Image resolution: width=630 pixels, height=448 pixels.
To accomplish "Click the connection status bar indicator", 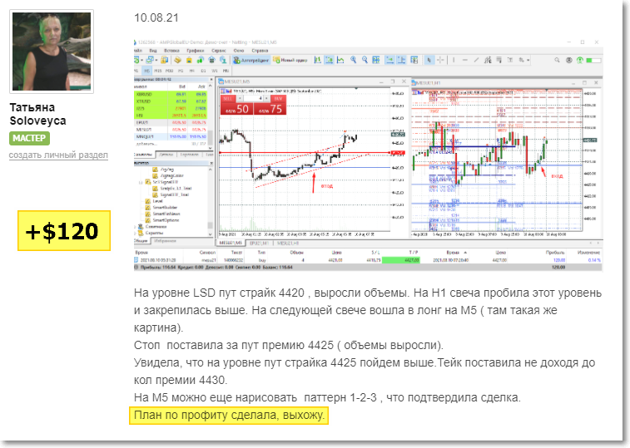I will [x=593, y=60].
